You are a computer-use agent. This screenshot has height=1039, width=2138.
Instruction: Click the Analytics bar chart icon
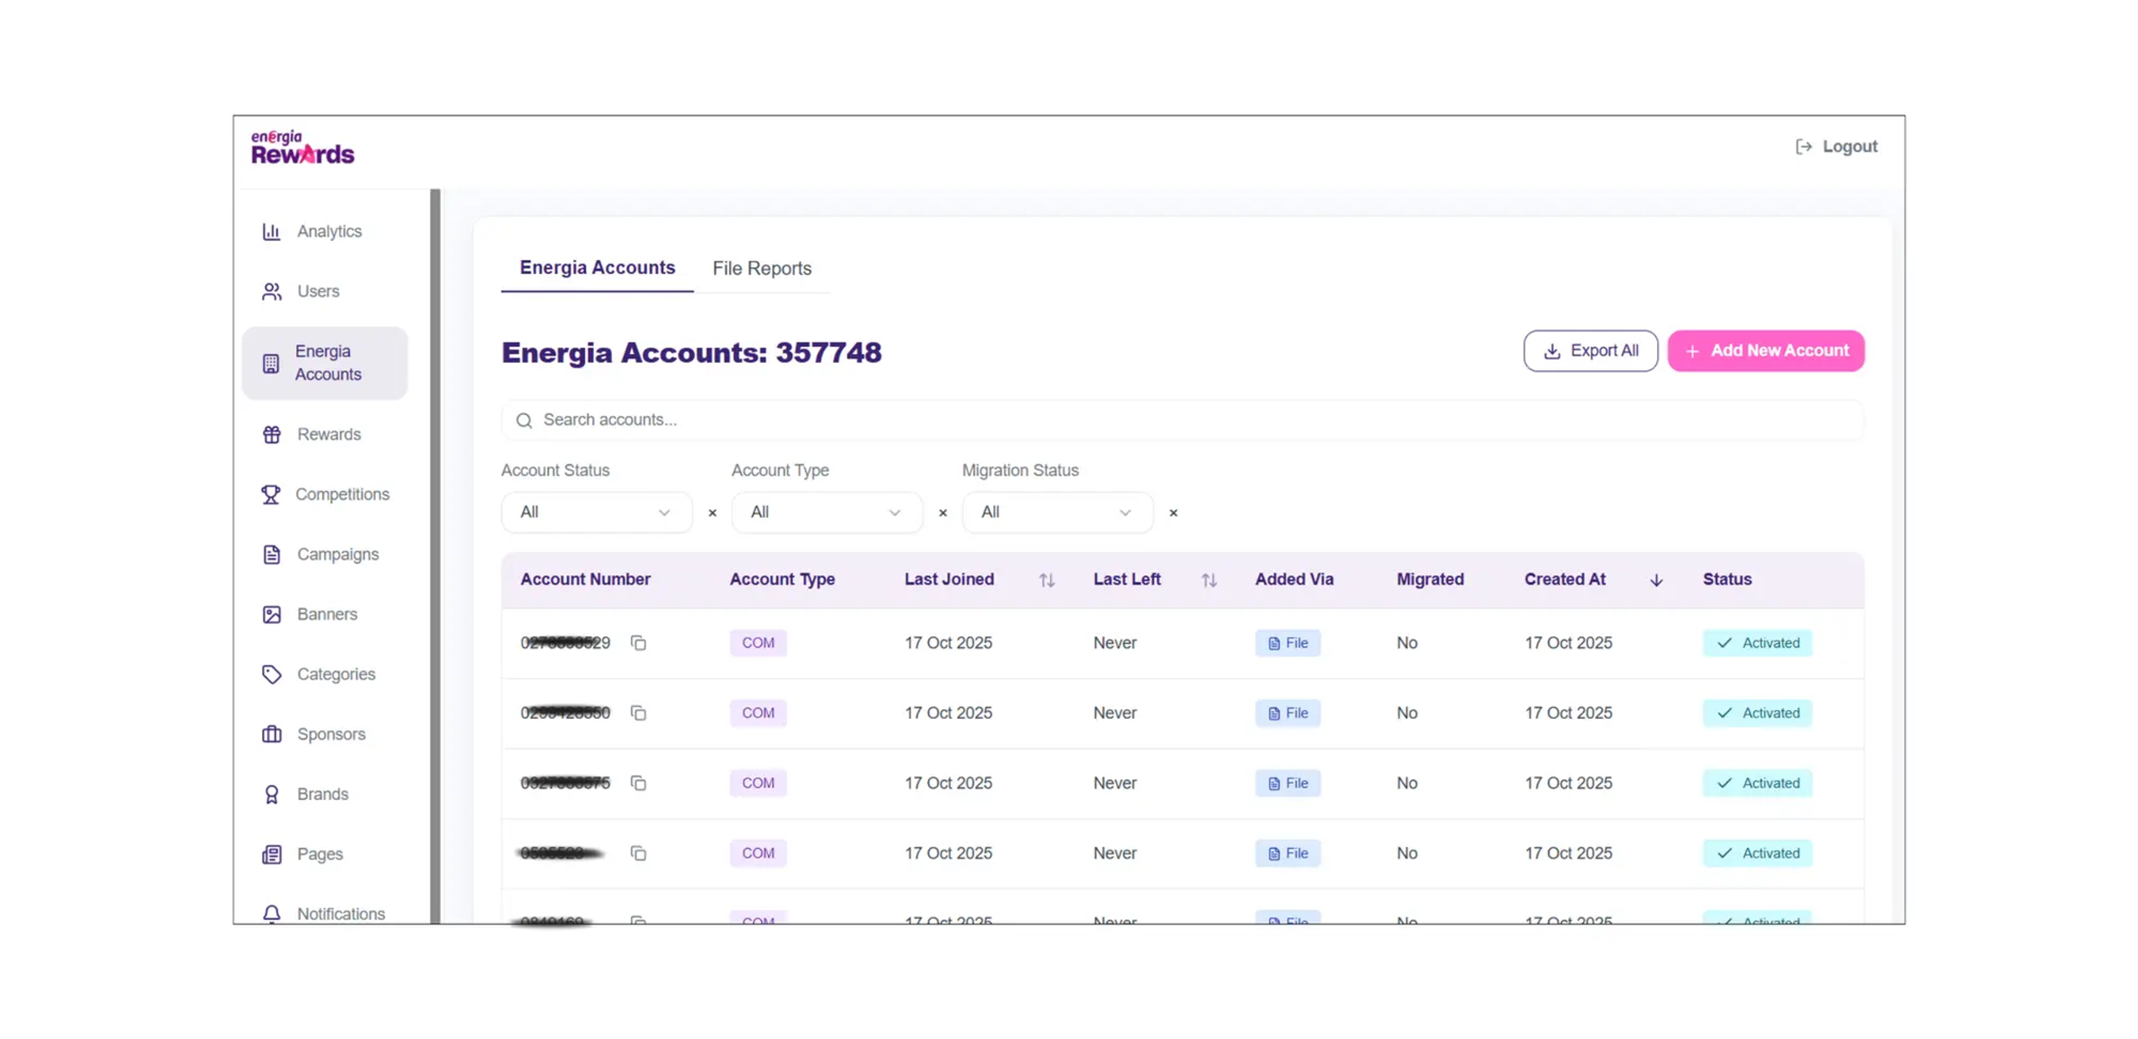coord(271,232)
